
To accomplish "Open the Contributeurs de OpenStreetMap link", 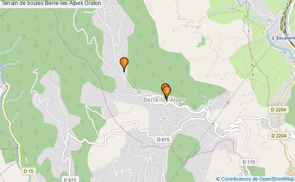I will pos(257,179).
